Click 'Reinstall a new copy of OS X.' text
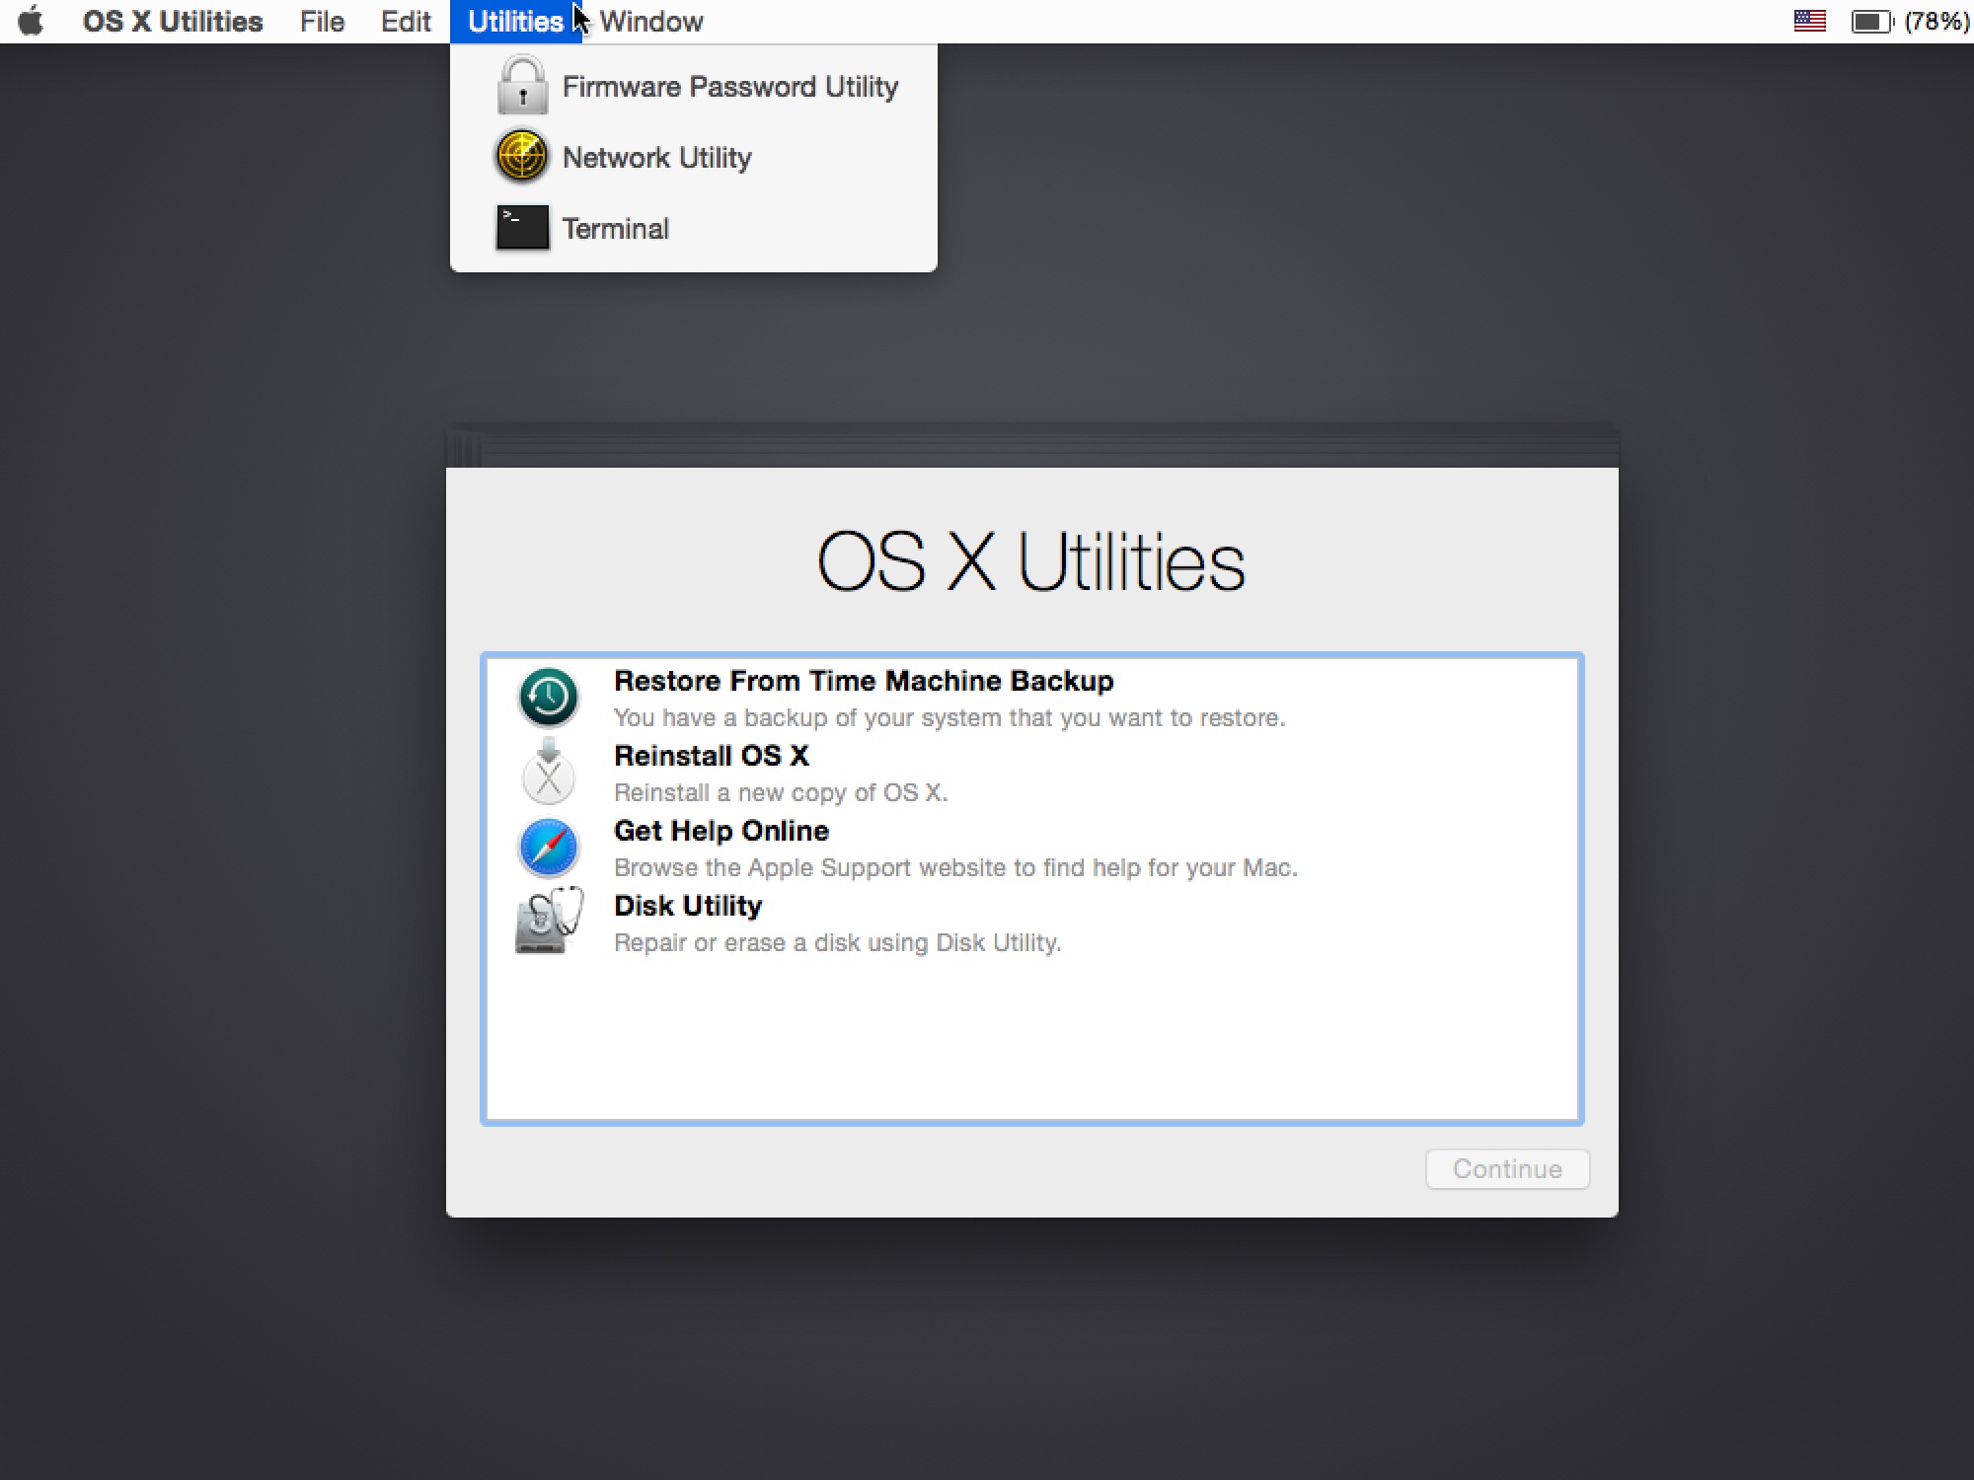The height and width of the screenshot is (1480, 1974). [781, 792]
